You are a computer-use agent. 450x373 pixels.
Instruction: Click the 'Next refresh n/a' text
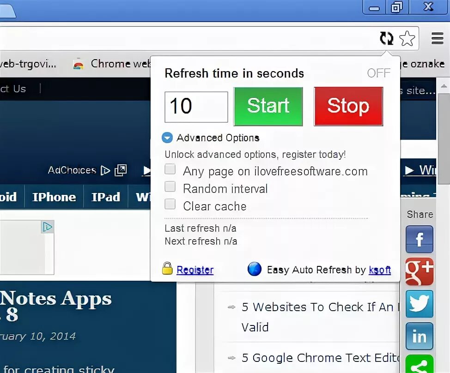click(x=201, y=241)
